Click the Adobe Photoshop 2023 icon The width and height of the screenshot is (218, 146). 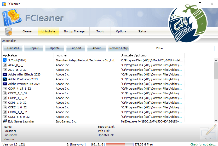(5, 79)
